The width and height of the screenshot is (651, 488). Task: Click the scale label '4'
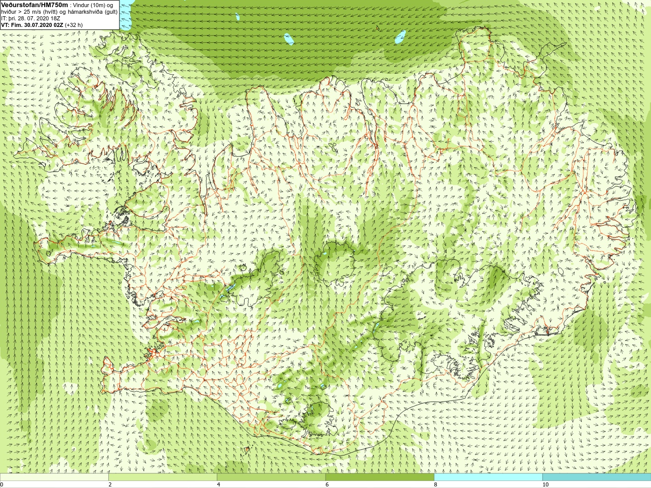(219, 484)
